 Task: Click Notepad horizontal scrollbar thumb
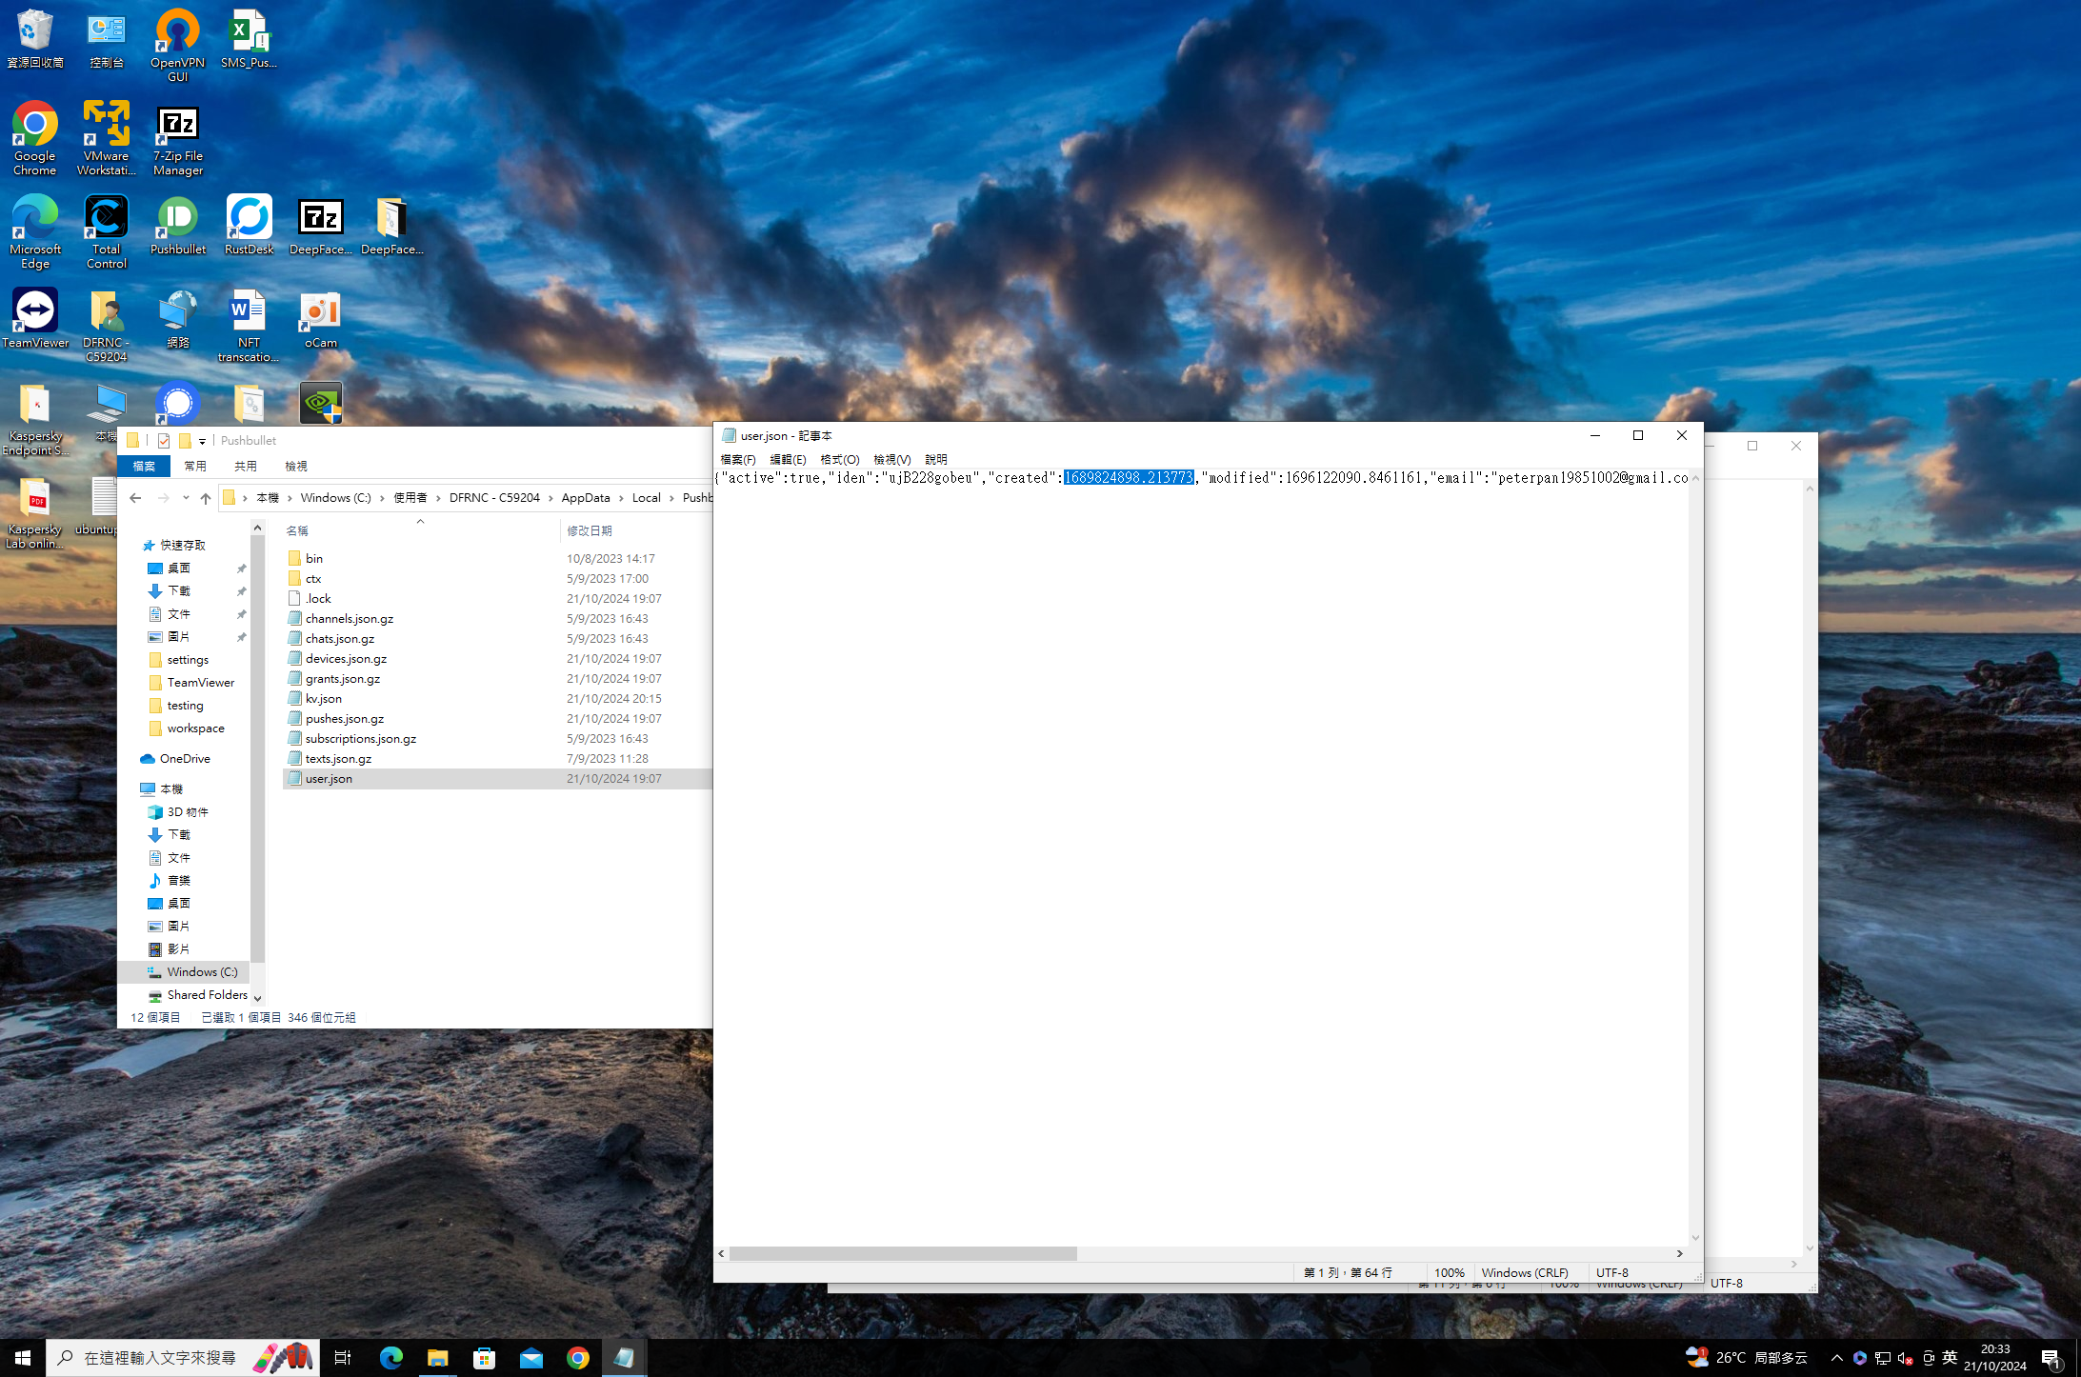point(903,1253)
